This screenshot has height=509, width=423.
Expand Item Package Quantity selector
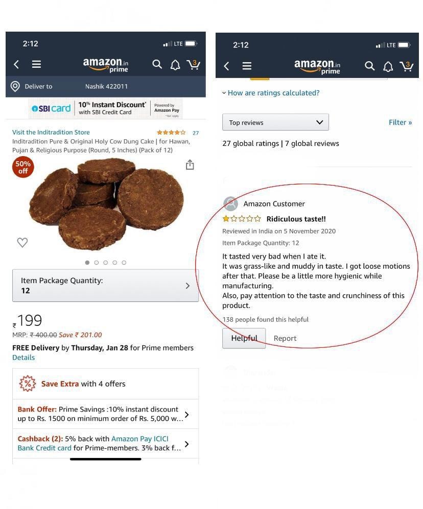click(x=105, y=286)
